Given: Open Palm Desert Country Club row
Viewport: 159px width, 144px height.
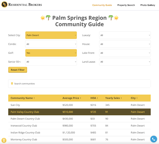Looking at the screenshot, I should [x=79, y=119].
